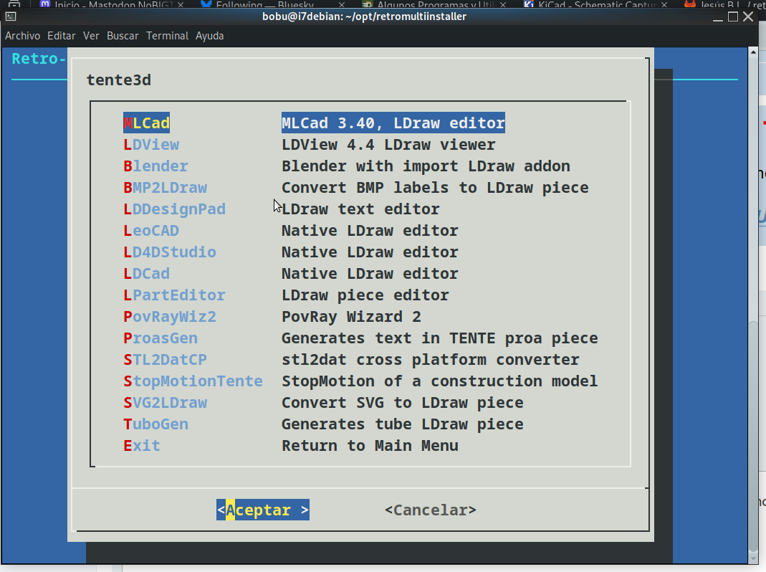Select the Blender entry
The width and height of the screenshot is (766, 572).
tap(155, 166)
